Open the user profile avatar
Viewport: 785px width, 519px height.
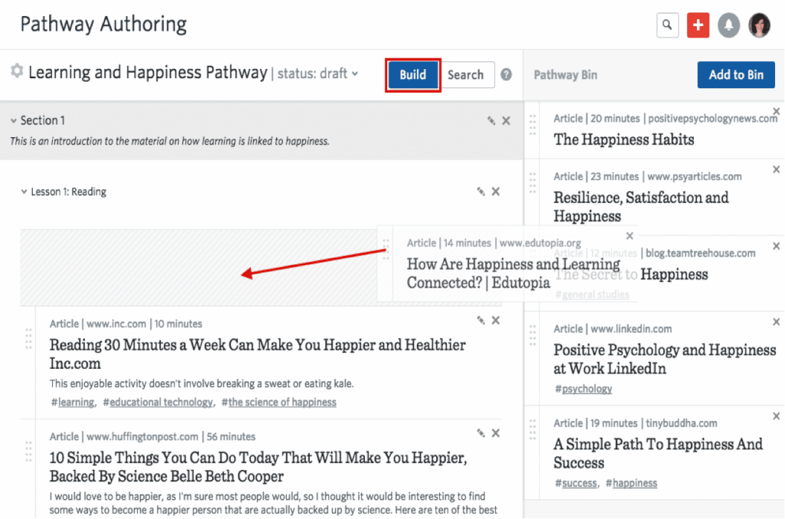[x=760, y=25]
